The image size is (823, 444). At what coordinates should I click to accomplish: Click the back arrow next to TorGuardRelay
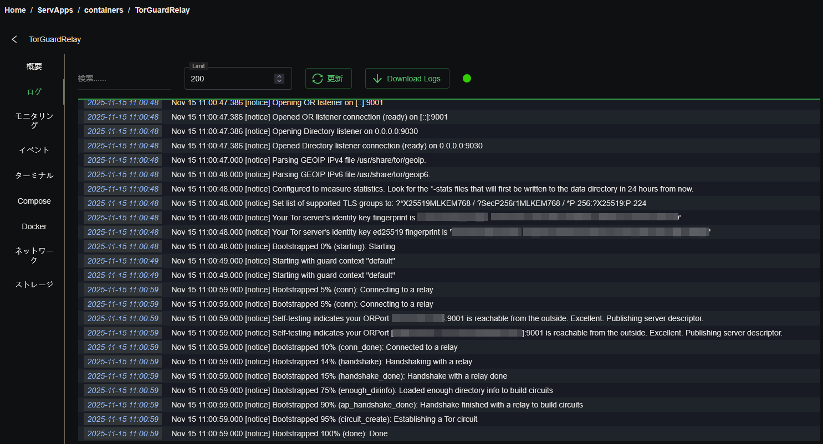[14, 39]
